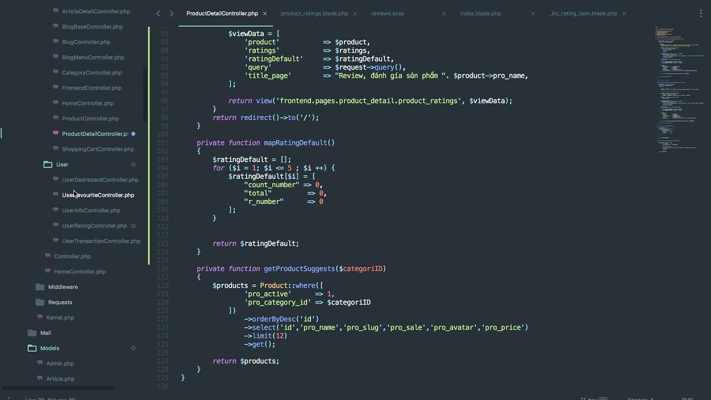Click the sidebar vertical scrollbar thumb
Screen dimensions: 711x400
pyautogui.click(x=146, y=94)
